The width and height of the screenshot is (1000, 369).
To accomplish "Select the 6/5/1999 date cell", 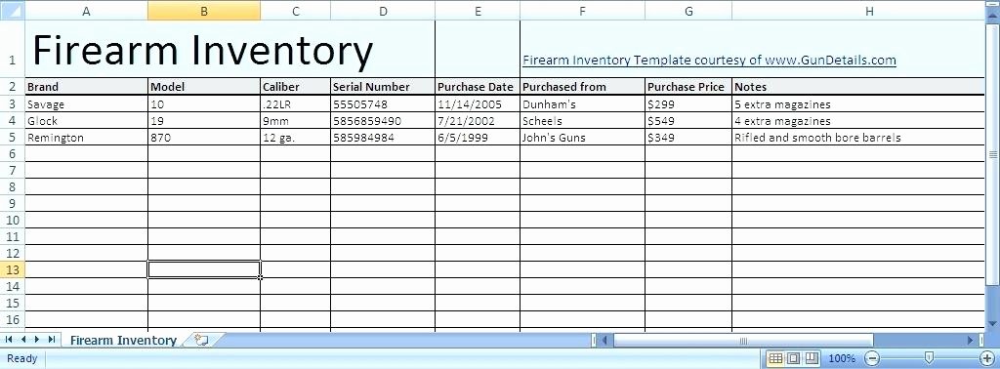I will tap(478, 137).
